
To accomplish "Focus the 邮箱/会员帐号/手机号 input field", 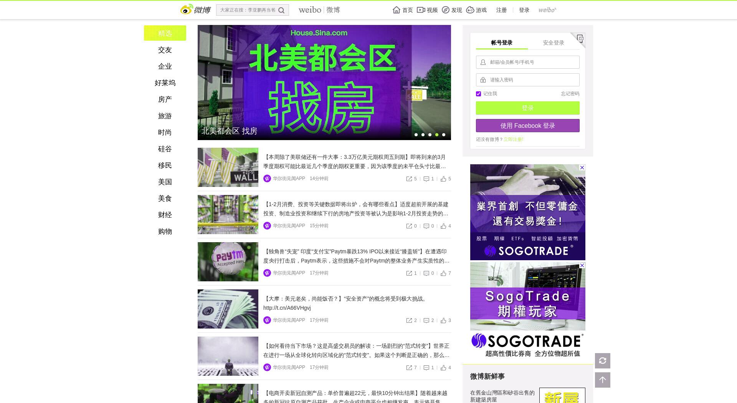I will (528, 62).
